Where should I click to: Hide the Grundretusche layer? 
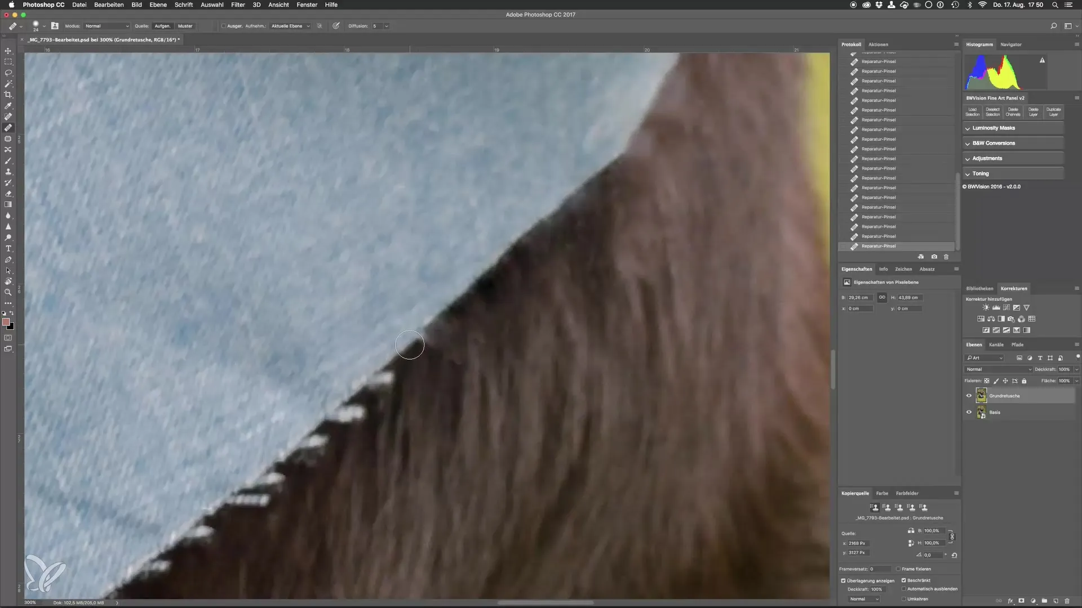click(969, 396)
